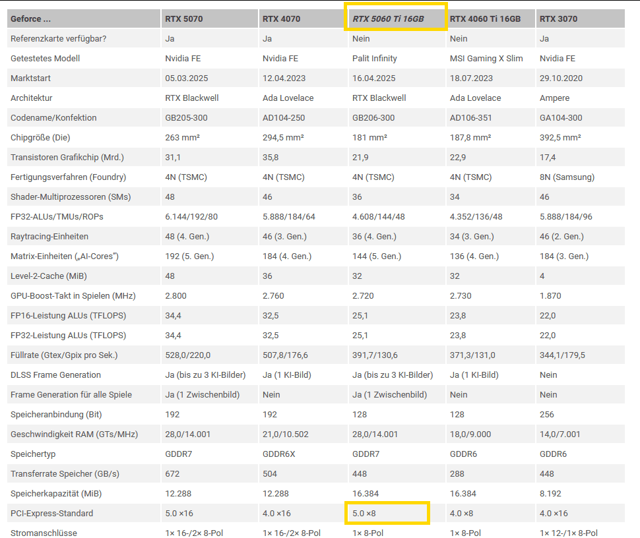Select fill rate 391,7/130,6
Viewport: 640px width, 538px height.
tap(375, 355)
